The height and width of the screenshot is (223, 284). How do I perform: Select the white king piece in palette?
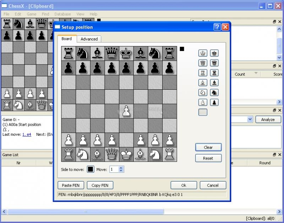pyautogui.click(x=203, y=53)
